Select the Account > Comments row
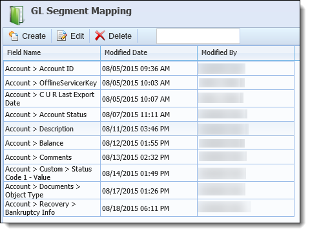Screen dimensions: 310x233 click(x=149, y=157)
